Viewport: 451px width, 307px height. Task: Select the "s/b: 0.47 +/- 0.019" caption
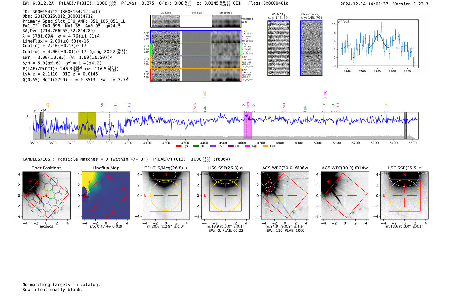click(106, 226)
